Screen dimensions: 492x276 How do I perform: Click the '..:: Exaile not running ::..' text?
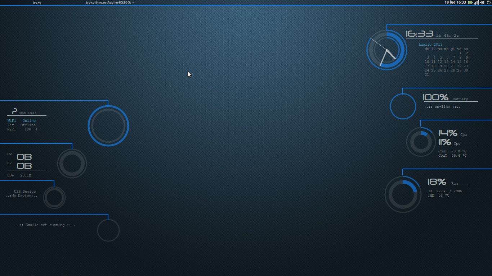pyautogui.click(x=45, y=225)
